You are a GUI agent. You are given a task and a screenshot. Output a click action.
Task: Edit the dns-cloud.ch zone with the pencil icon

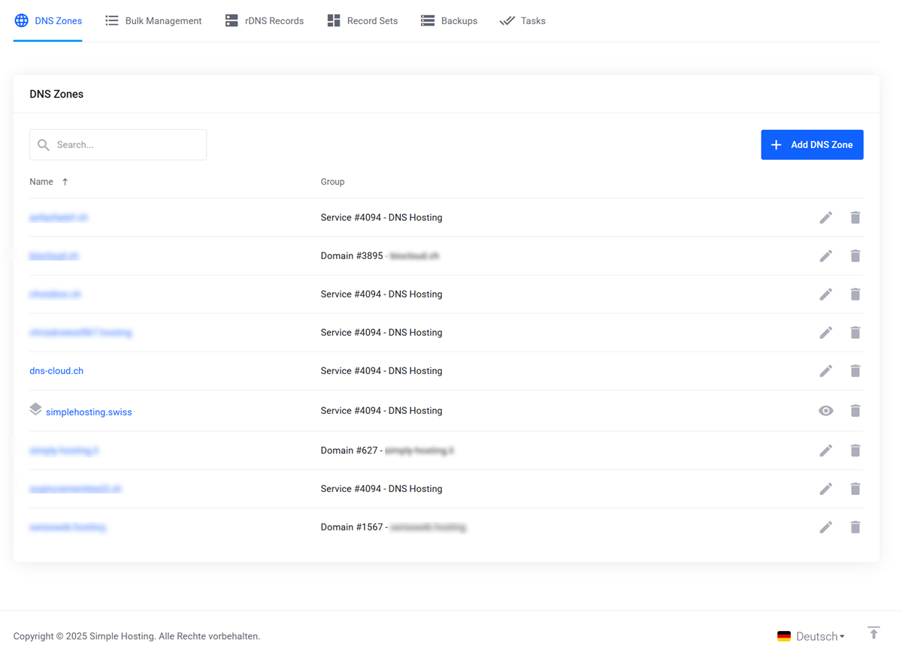pyautogui.click(x=825, y=370)
